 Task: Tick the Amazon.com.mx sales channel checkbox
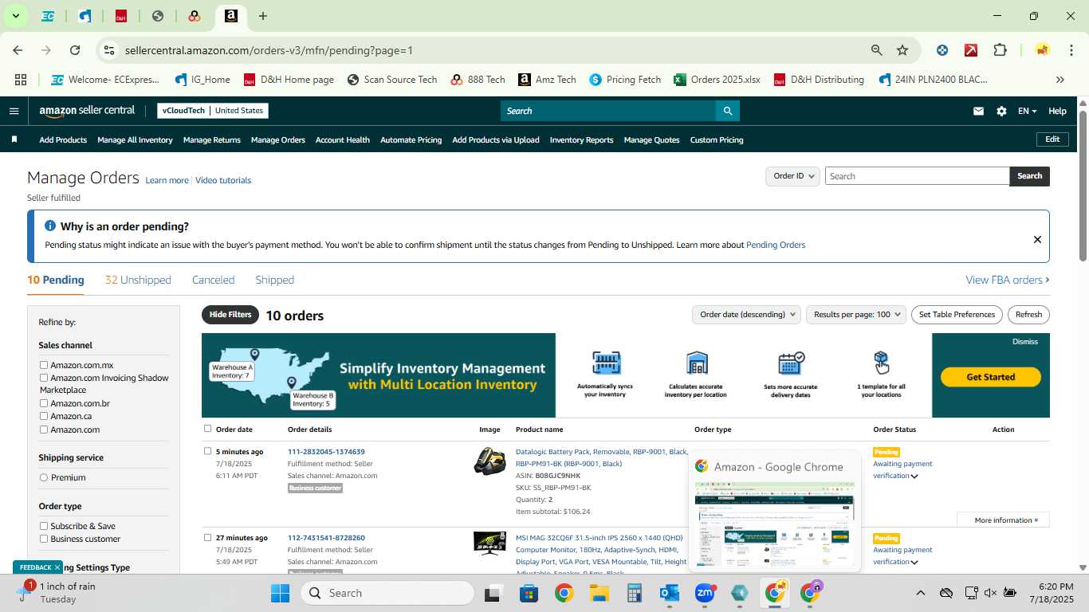(44, 365)
